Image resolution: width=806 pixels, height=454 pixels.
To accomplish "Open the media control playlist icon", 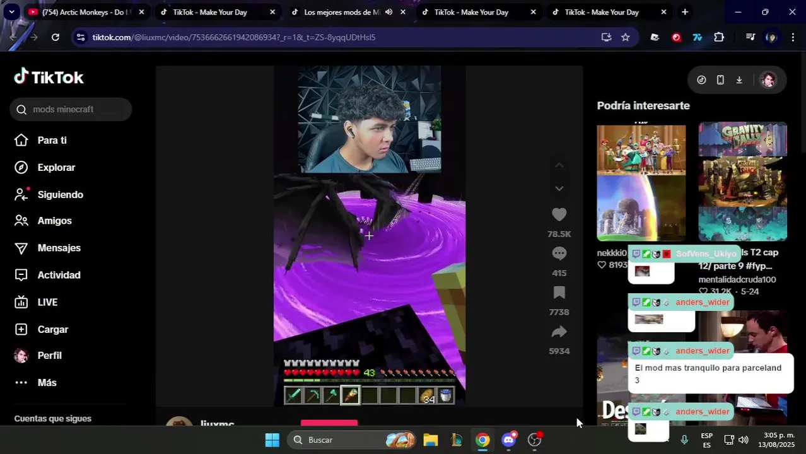I will click(x=750, y=37).
